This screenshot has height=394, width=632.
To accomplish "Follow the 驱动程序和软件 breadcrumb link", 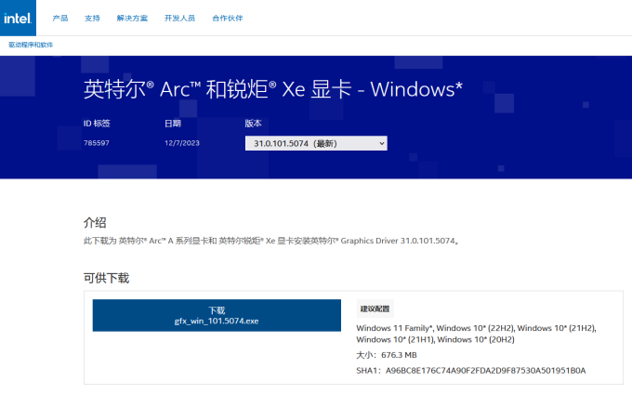I will pos(31,45).
